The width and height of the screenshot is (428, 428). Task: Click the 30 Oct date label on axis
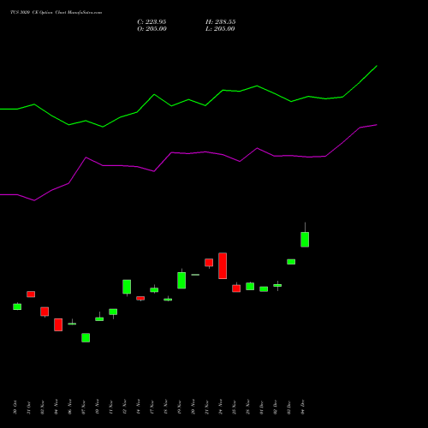15,407
